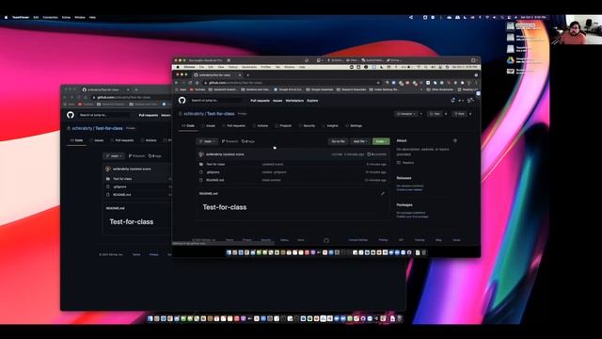Open the plus create-new menu in GitHub header
Image resolution: width=602 pixels, height=339 pixels.
(x=461, y=101)
